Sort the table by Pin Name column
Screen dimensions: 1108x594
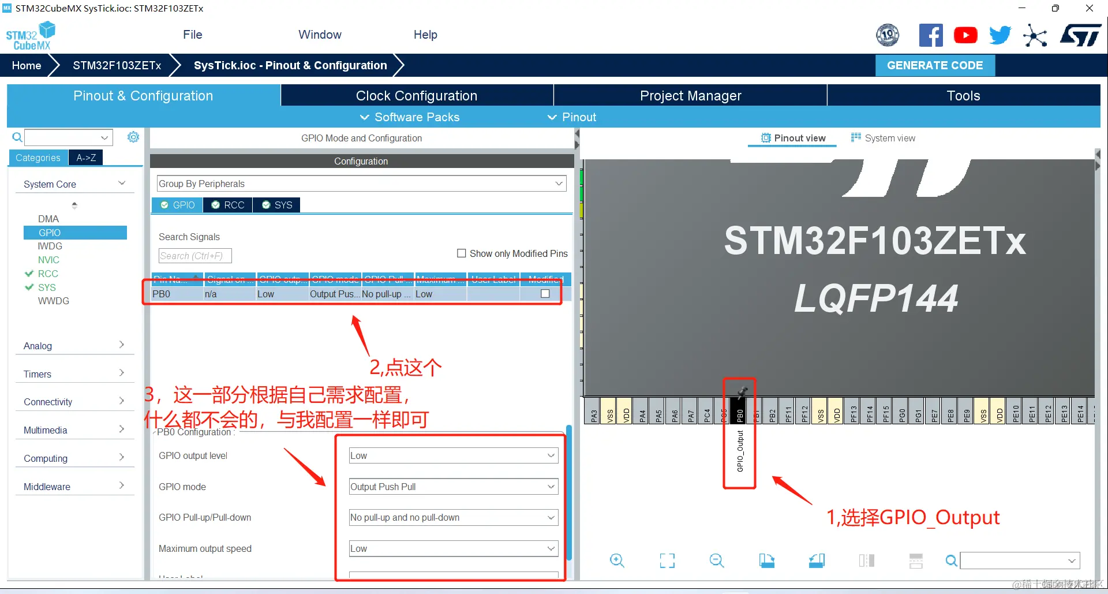click(x=177, y=279)
